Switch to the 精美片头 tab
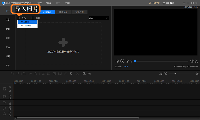 point(63,12)
